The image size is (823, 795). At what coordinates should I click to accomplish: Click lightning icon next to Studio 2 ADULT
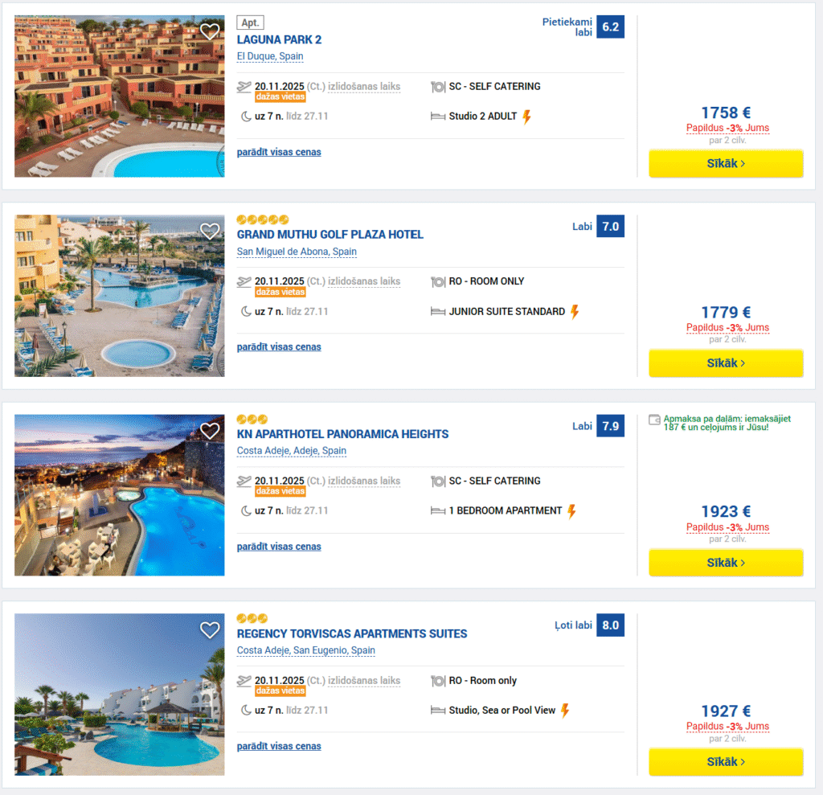coord(527,117)
